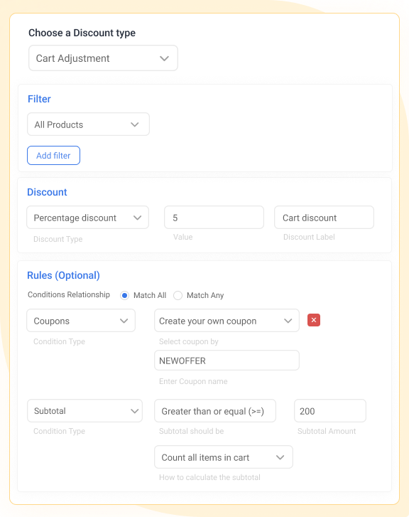This screenshot has width=409, height=517.
Task: Remove the Coupons condition with red X
Action: (x=314, y=320)
